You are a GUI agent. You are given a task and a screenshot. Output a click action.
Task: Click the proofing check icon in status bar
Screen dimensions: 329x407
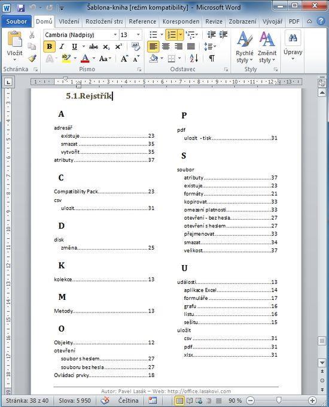coord(105,400)
